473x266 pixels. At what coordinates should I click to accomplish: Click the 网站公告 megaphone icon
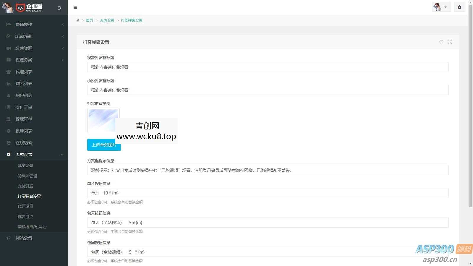tap(8, 238)
